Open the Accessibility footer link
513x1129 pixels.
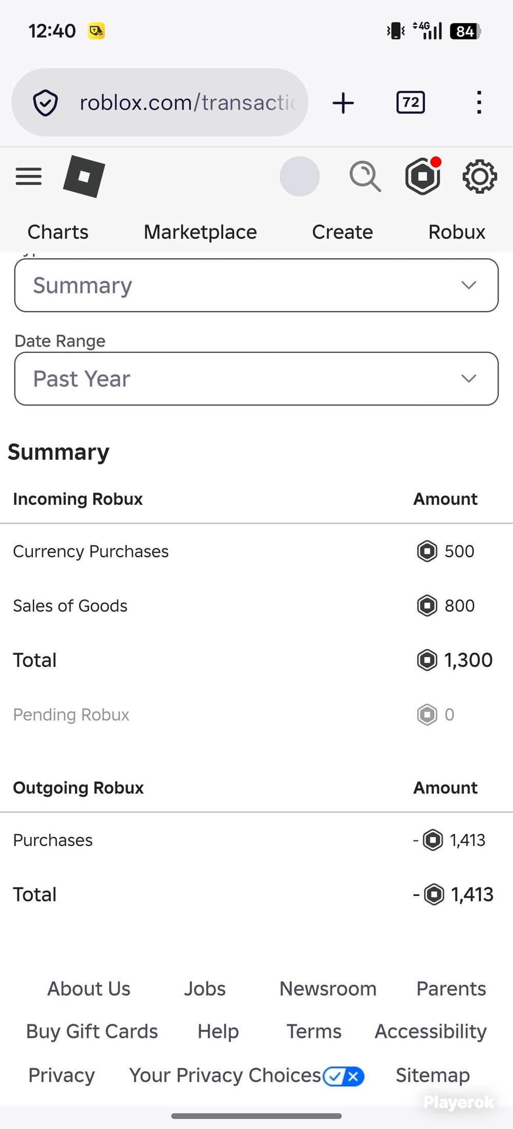tap(430, 1031)
